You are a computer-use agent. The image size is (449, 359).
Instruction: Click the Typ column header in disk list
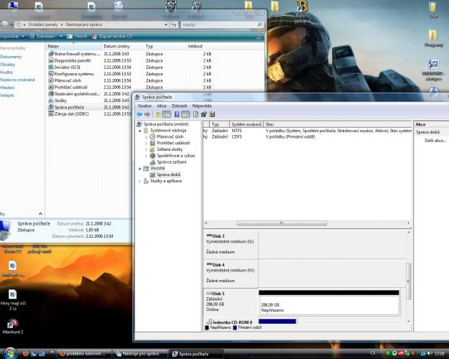click(x=219, y=124)
